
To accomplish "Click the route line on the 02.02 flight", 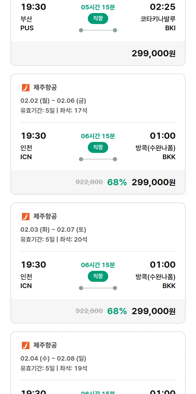I will [x=98, y=159].
